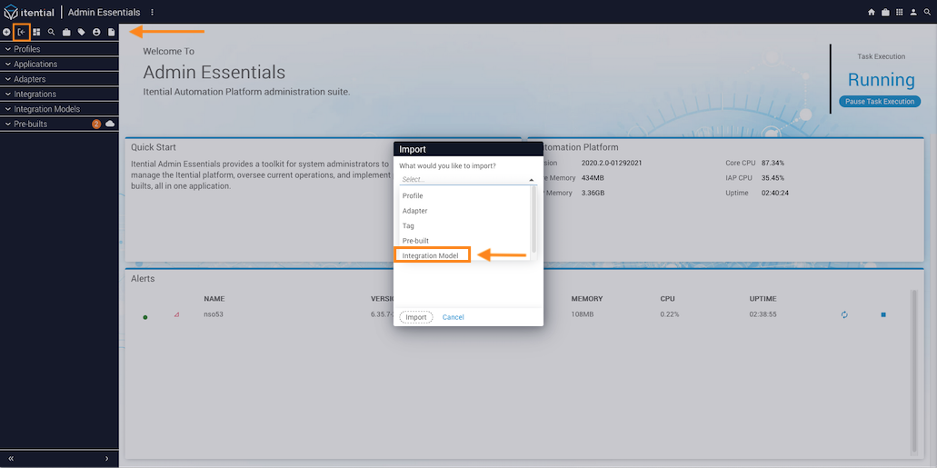This screenshot has height=468, width=937.
Task: Expand the Adapters section
Action: pos(59,79)
